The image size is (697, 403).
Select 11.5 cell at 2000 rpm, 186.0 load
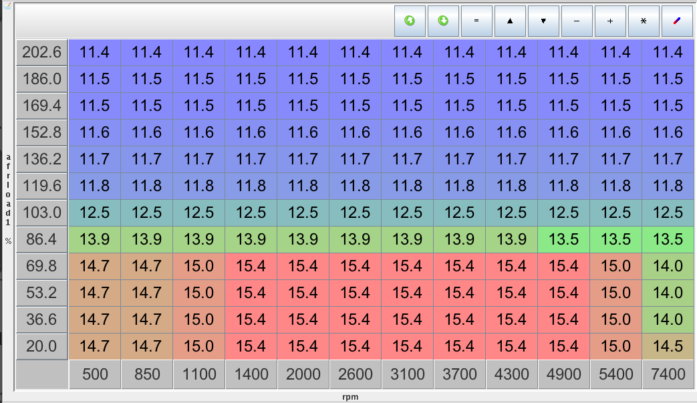pyautogui.click(x=303, y=79)
